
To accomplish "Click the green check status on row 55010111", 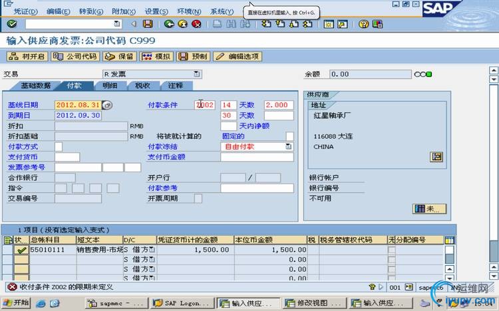I will click(21, 250).
